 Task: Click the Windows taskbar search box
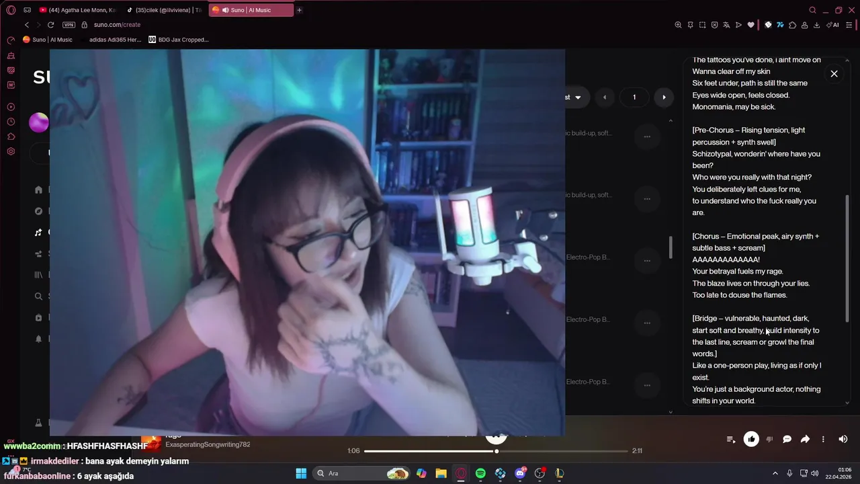pos(362,473)
